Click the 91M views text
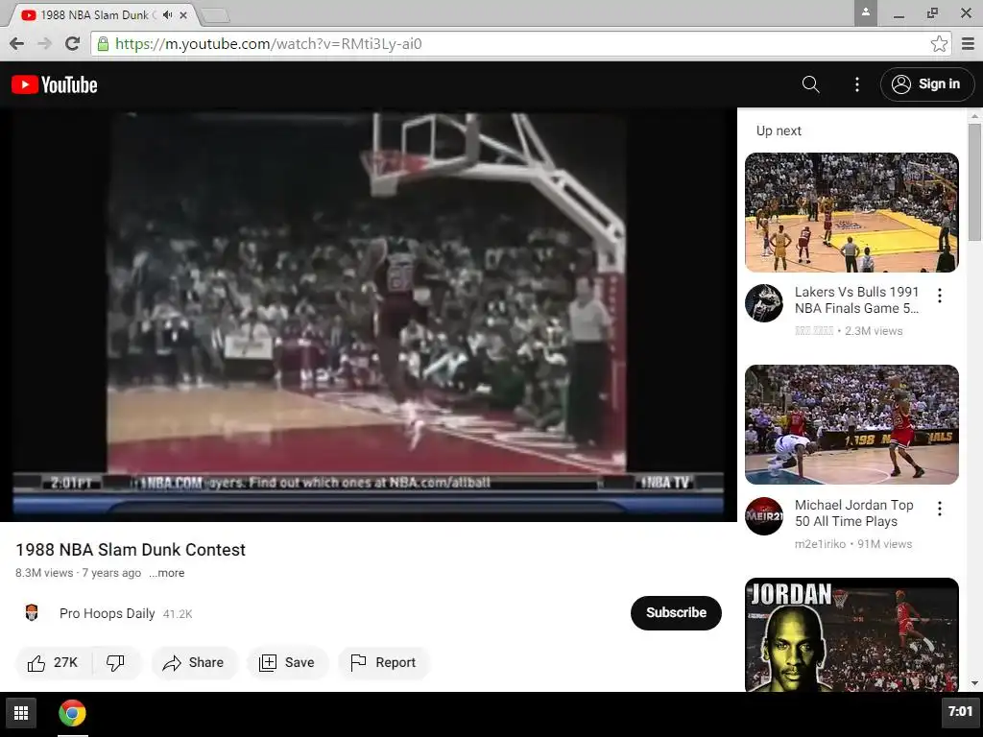 coord(884,544)
